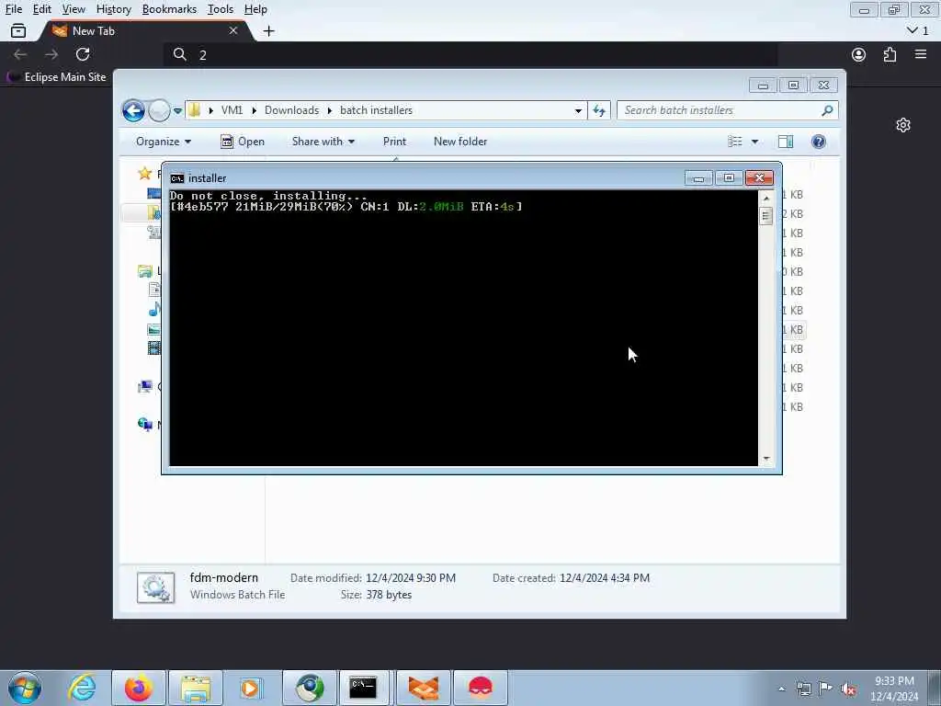
Task: Open the browser hamburger menu
Action: (x=921, y=54)
